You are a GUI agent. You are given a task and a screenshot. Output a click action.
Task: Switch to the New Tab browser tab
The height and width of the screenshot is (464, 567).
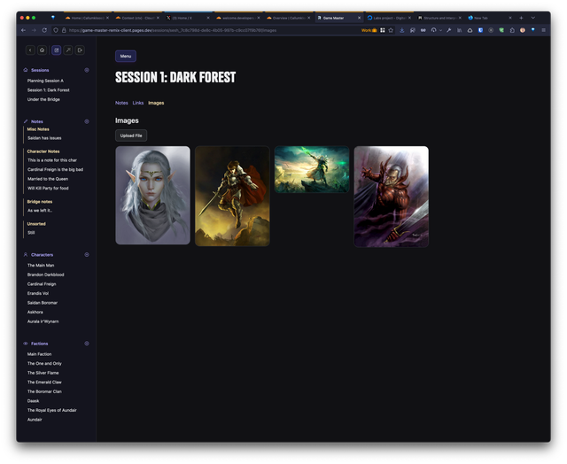pos(490,18)
